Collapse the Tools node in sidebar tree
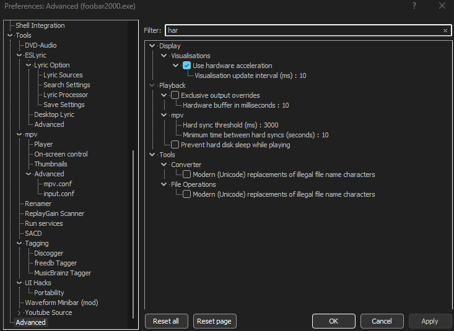This screenshot has width=454, height=331. pos(10,35)
